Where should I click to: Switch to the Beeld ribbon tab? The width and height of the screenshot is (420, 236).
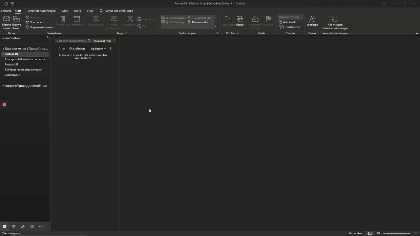[77, 11]
